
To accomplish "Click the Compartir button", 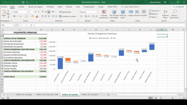I will click(x=179, y=7).
